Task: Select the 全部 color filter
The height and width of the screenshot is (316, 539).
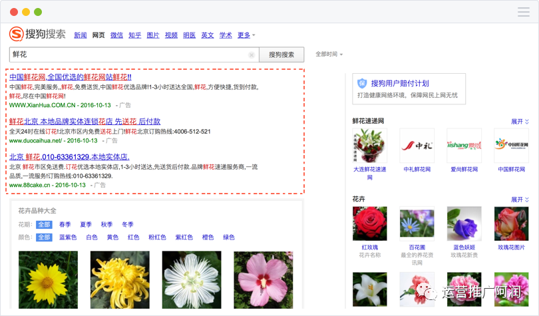Action: click(x=44, y=237)
